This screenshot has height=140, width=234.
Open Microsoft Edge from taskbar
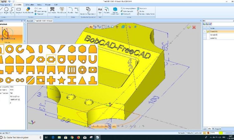click(x=53, y=138)
